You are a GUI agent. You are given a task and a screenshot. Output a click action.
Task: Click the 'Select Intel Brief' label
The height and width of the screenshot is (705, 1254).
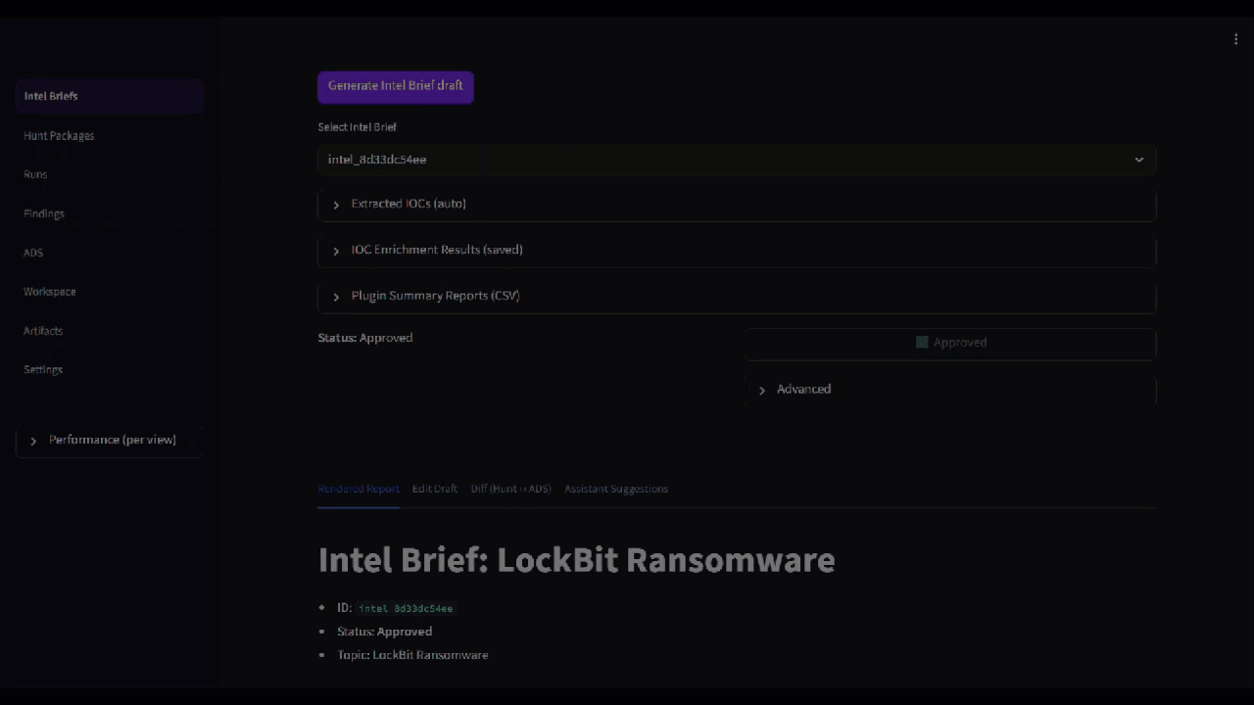(x=358, y=127)
